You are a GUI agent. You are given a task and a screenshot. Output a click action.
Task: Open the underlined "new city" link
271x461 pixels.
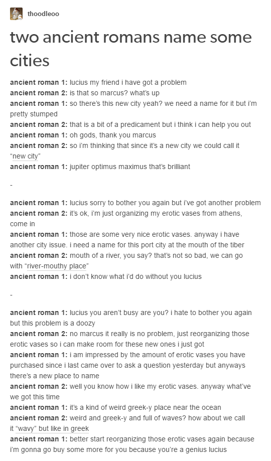(x=25, y=157)
